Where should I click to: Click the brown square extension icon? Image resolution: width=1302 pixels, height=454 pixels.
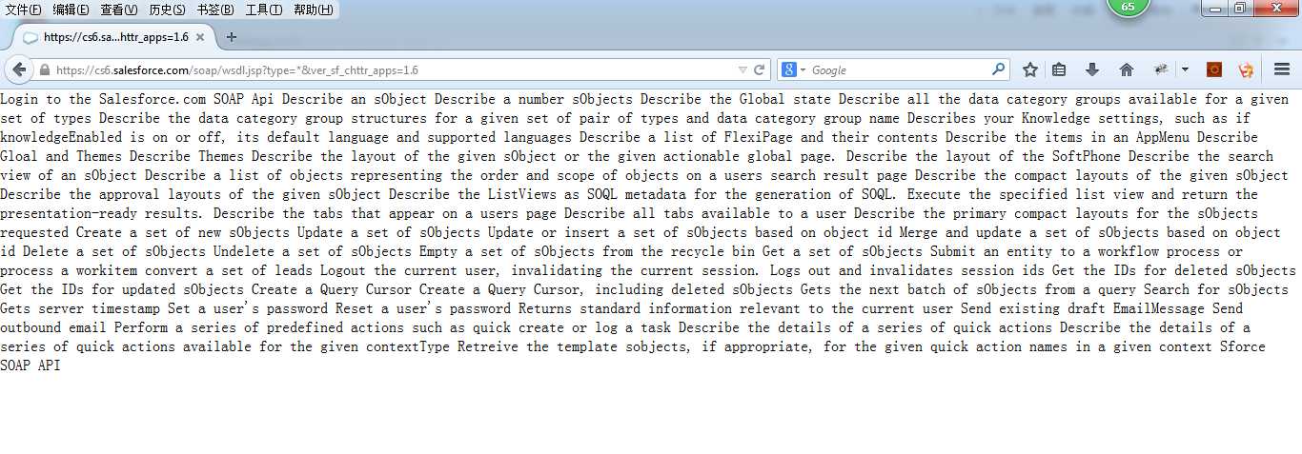coord(1214,69)
